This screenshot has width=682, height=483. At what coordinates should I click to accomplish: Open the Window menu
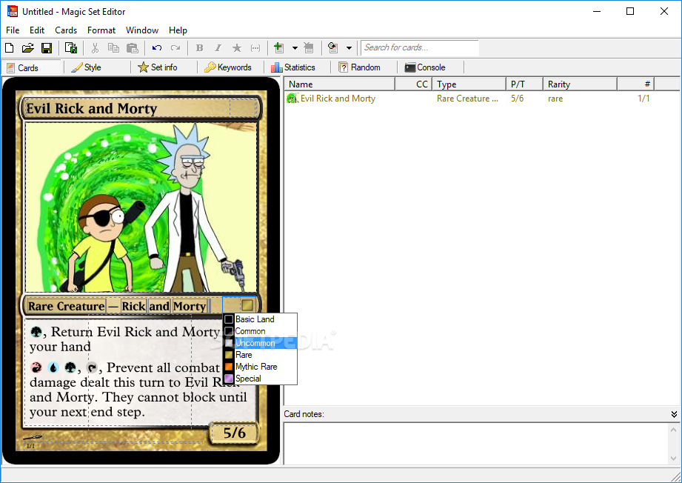pos(142,30)
